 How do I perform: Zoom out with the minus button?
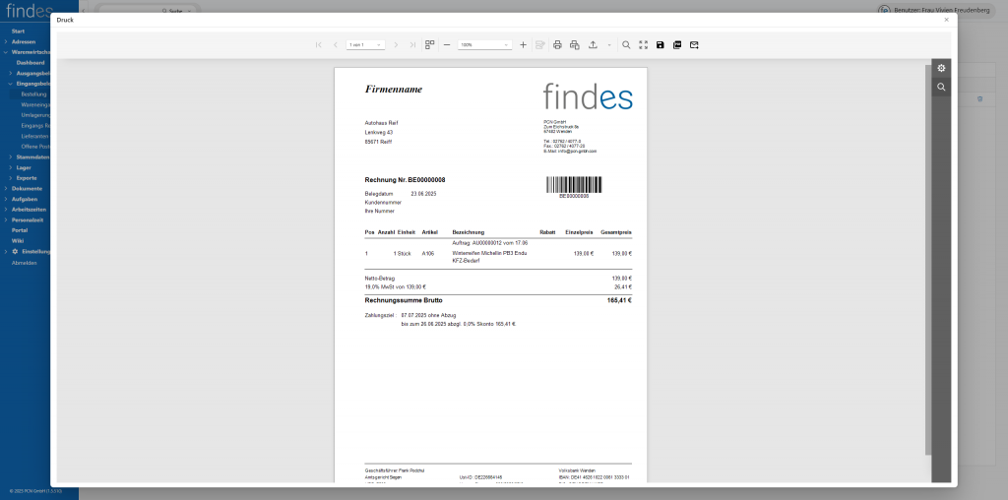447,45
